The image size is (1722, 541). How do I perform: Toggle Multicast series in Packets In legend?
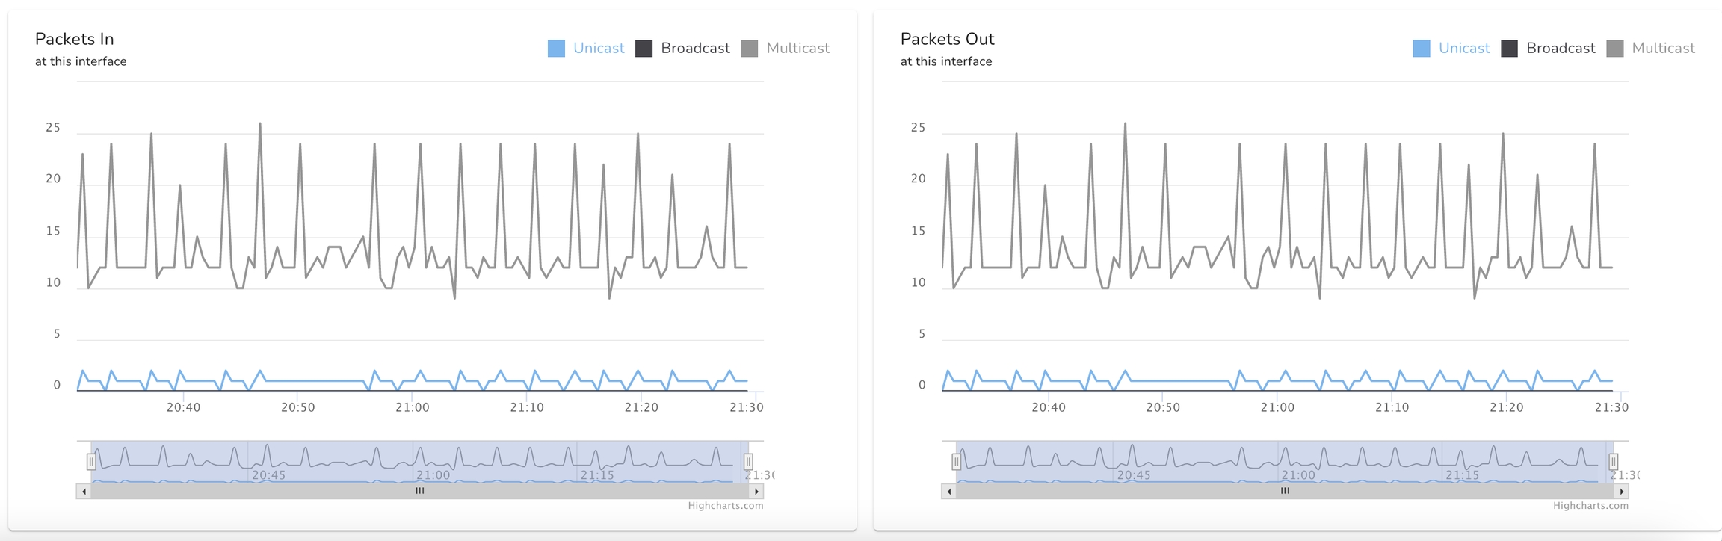[x=797, y=49]
